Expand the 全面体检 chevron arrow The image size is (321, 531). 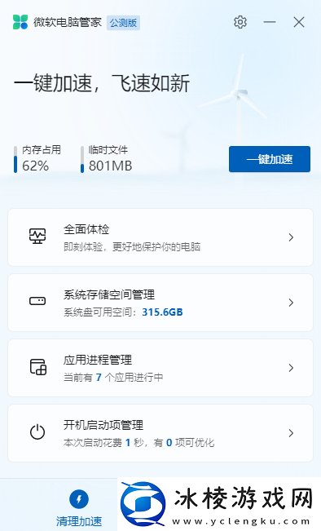pyautogui.click(x=291, y=237)
